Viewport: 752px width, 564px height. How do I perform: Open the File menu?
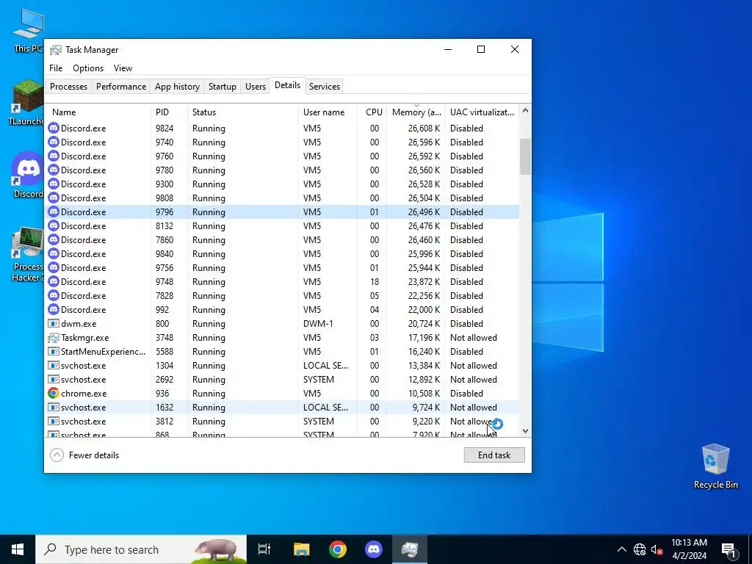point(56,68)
